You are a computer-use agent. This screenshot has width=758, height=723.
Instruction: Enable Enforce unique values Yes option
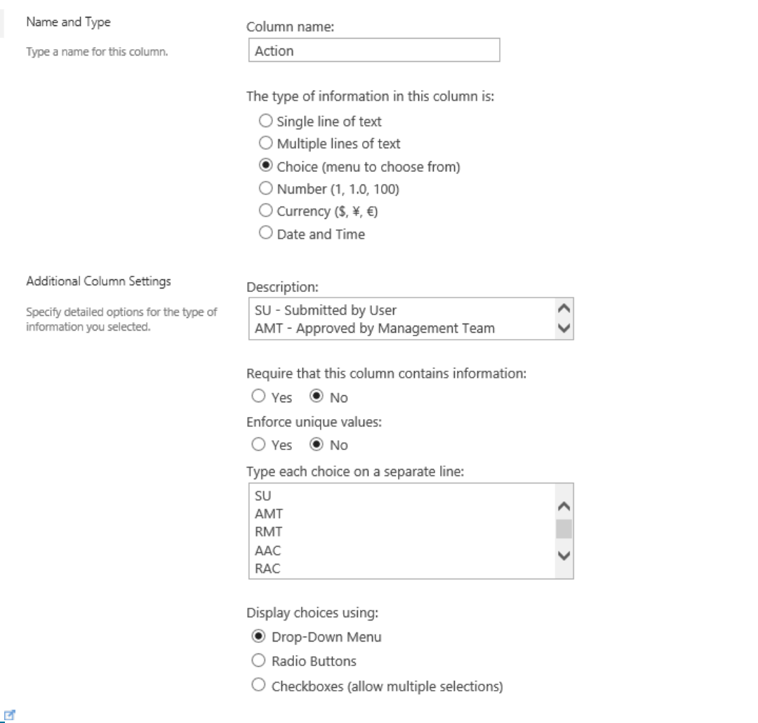pos(257,446)
